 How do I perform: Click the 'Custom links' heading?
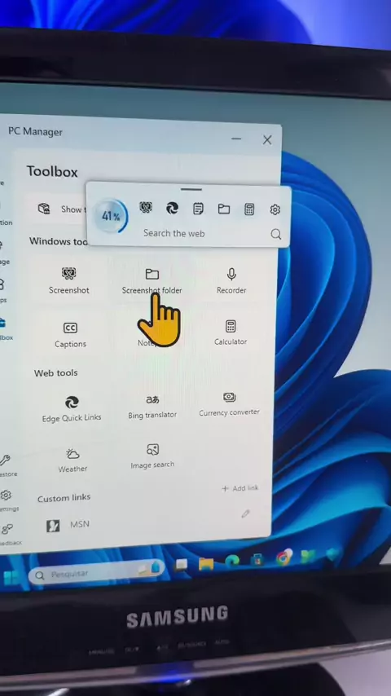64,499
